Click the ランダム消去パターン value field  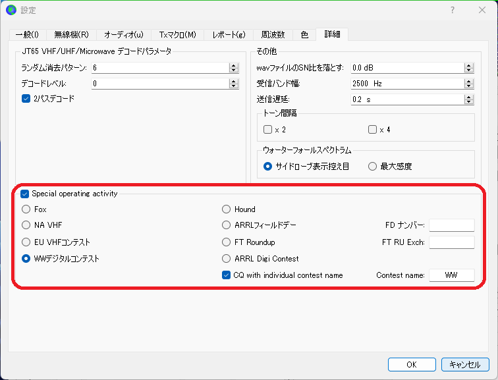click(160, 68)
